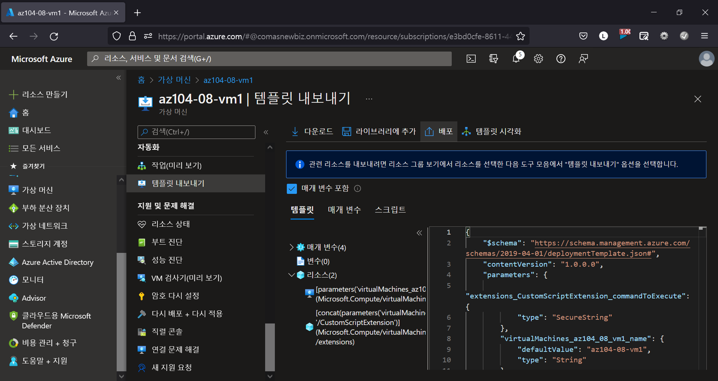
Task: Open 가상 네트워크 in sidebar
Action: (38, 226)
